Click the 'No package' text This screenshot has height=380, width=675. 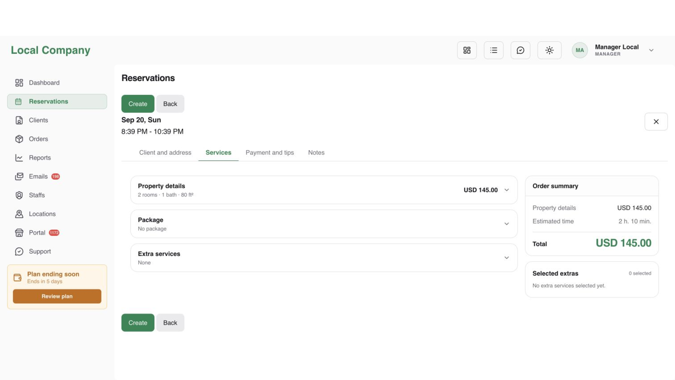(x=152, y=229)
